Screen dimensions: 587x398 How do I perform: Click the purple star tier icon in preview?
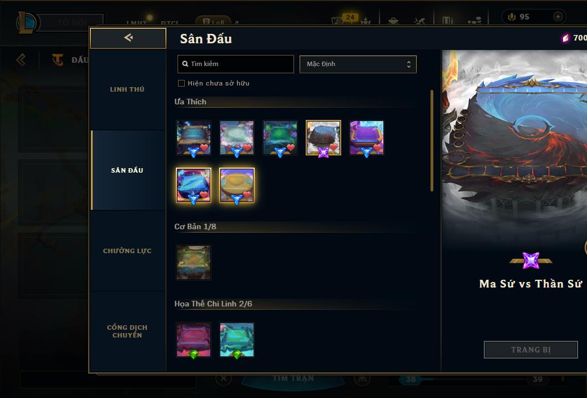[x=531, y=260]
